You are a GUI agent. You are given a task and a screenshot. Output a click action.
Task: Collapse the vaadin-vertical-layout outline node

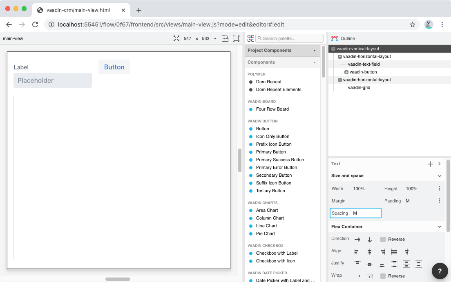pyautogui.click(x=333, y=49)
